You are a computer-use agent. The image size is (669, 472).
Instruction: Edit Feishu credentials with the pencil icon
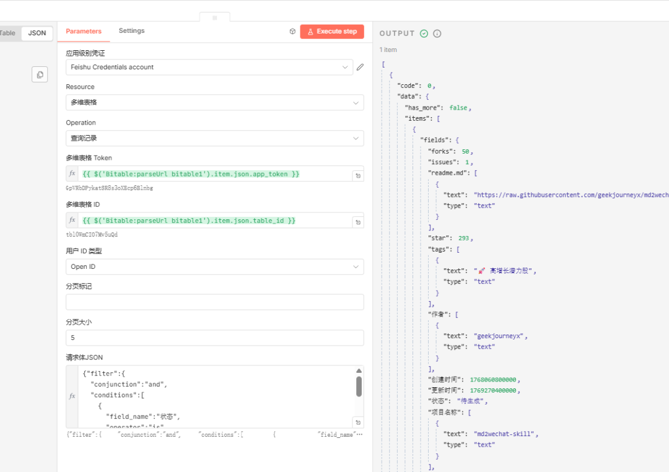[360, 67]
